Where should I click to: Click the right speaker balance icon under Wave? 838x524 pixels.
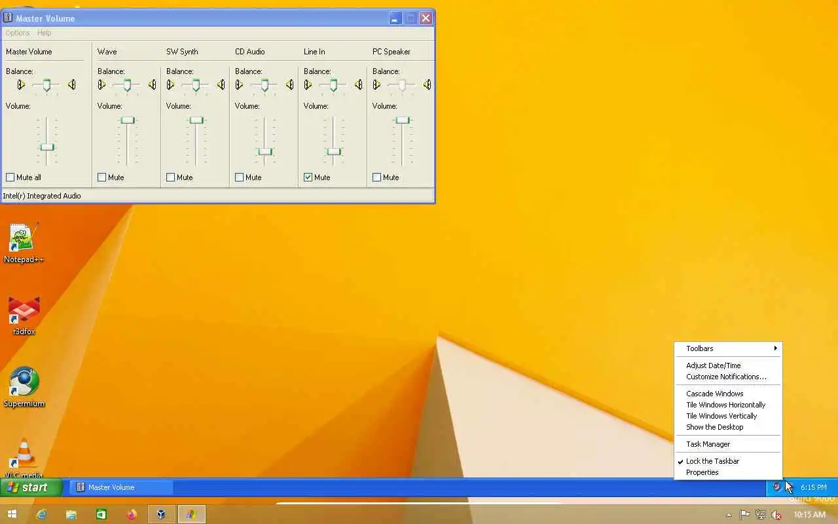[x=152, y=84]
